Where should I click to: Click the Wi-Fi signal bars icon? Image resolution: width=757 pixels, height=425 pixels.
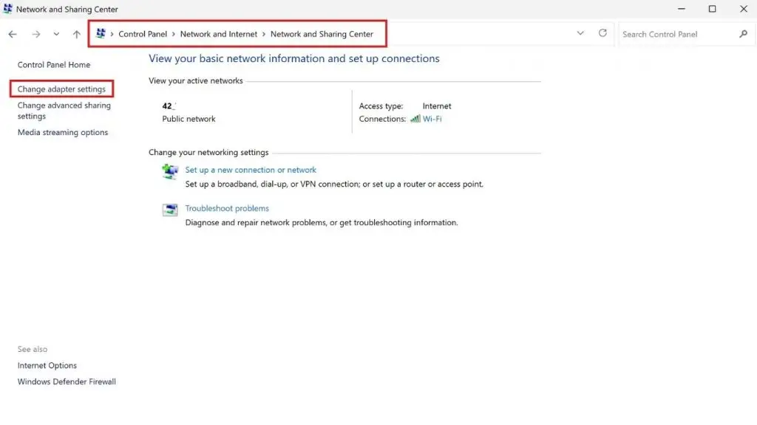pos(415,119)
